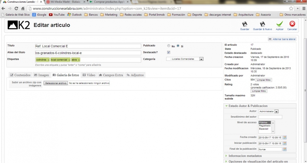Go back with the browser back arrow

(3, 9)
